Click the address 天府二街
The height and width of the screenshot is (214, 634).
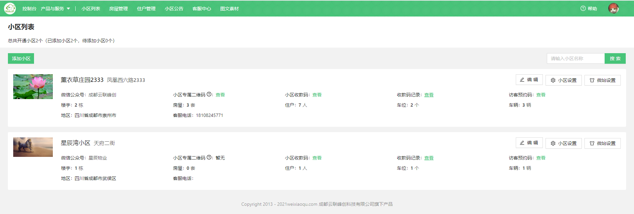104,143
